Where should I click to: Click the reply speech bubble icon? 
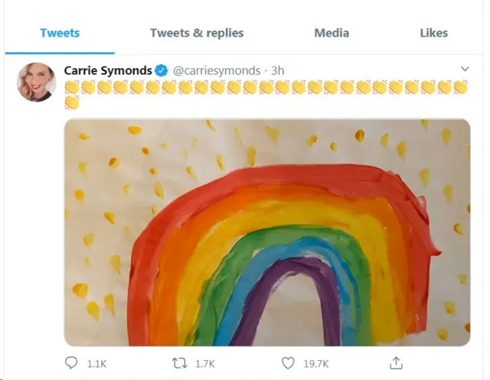tap(72, 363)
